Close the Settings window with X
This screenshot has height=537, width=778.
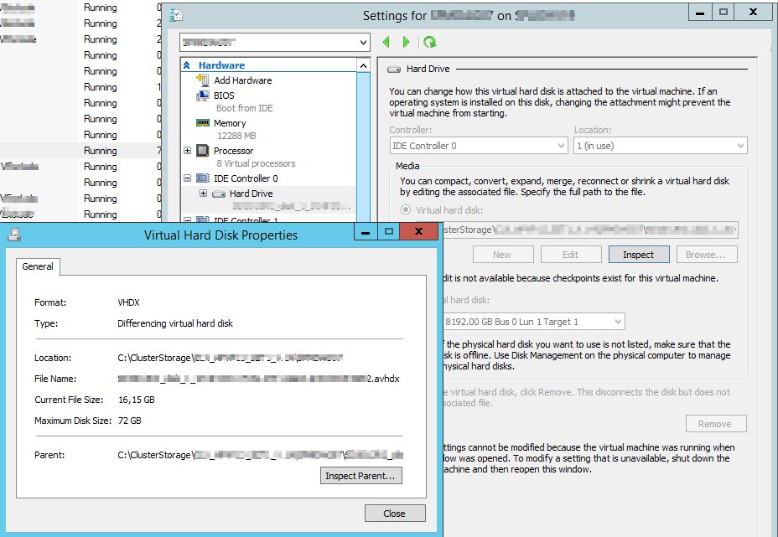pos(753,13)
